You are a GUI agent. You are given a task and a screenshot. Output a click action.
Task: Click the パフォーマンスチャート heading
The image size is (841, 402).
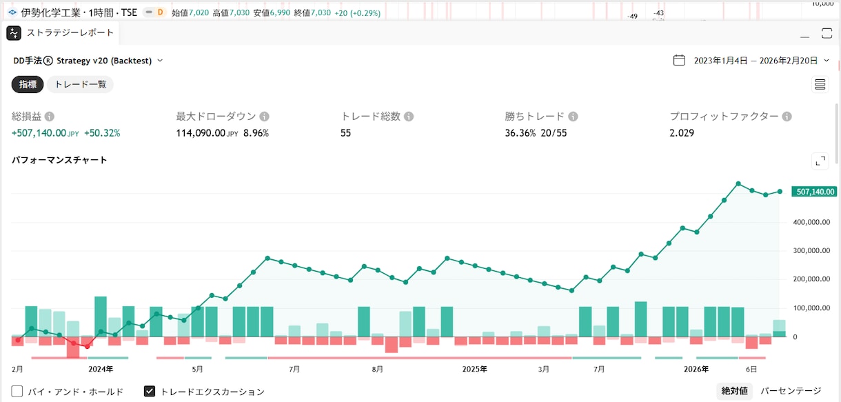tap(59, 160)
